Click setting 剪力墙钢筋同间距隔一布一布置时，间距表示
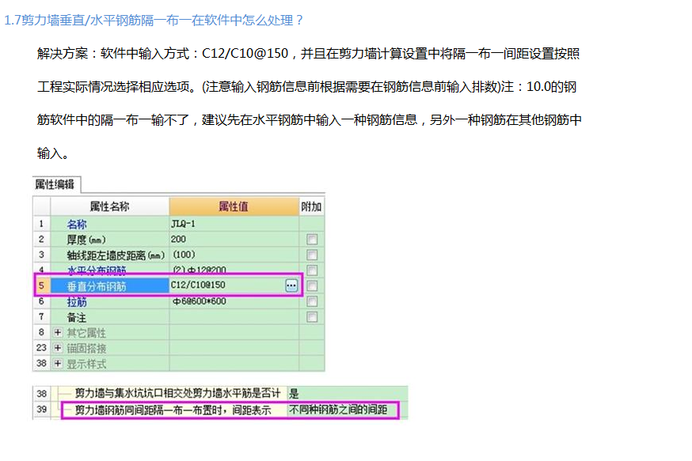692x461 pixels. pyautogui.click(x=173, y=410)
